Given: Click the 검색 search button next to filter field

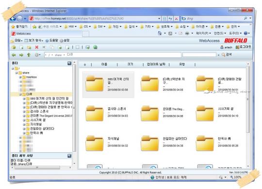Looking at the screenshot, I should (227, 55).
